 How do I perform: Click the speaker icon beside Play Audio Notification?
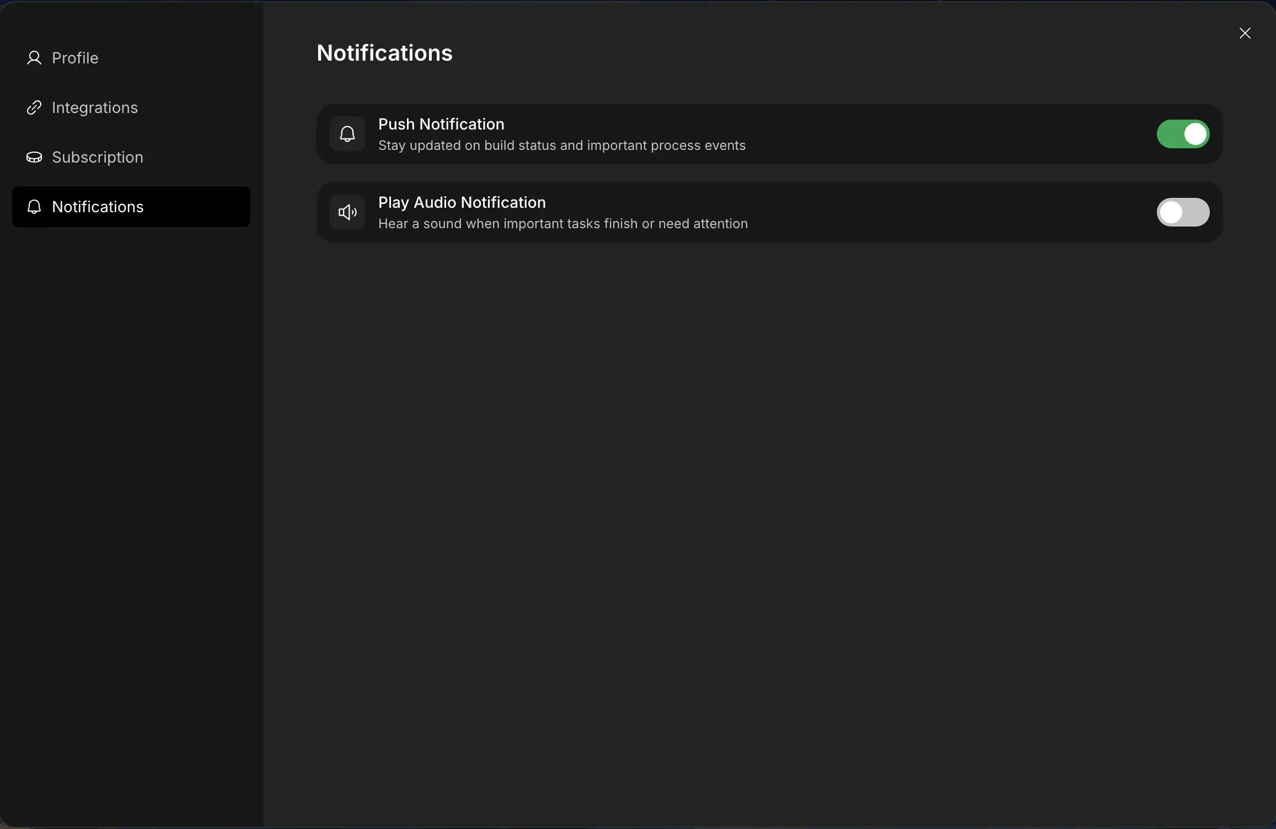tap(347, 212)
